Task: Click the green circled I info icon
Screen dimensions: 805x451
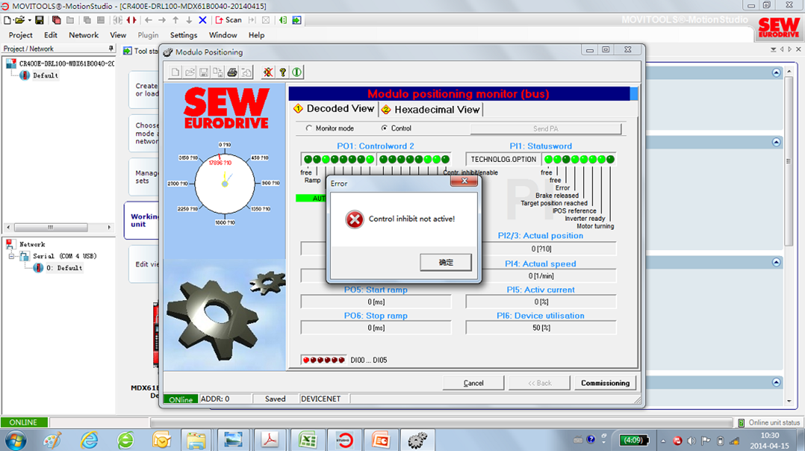Action: click(297, 72)
